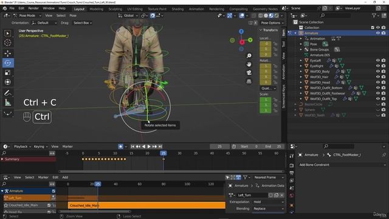This screenshot has height=219, width=389.
Task: Open Global transform orientation dropdown
Action: (128, 15)
